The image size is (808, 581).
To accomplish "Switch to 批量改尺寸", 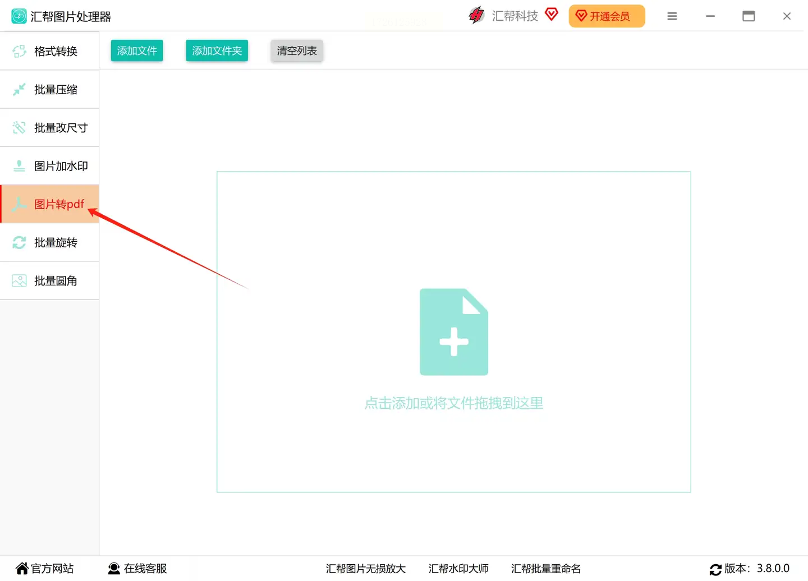I will [x=49, y=128].
